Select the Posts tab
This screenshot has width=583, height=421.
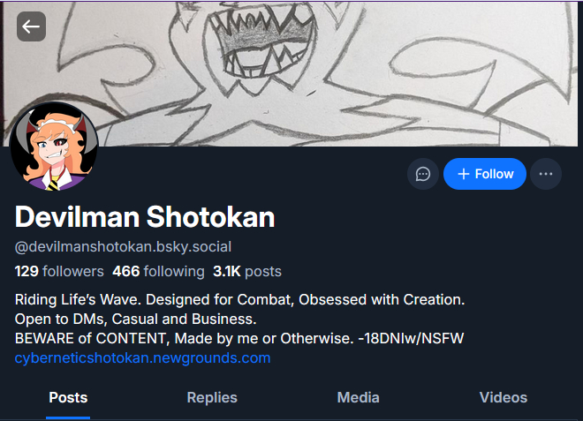pyautogui.click(x=68, y=397)
